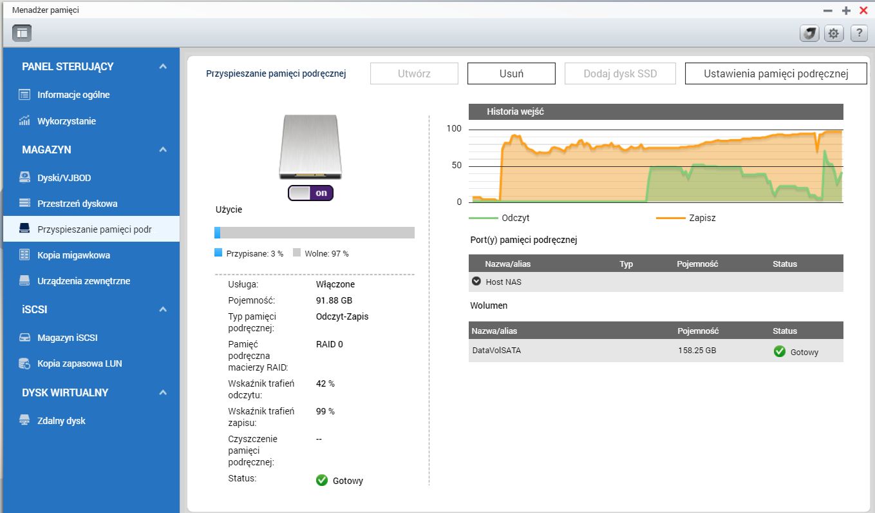Click Dodaj dysk SSD button
This screenshot has height=513, width=875.
pos(620,73)
